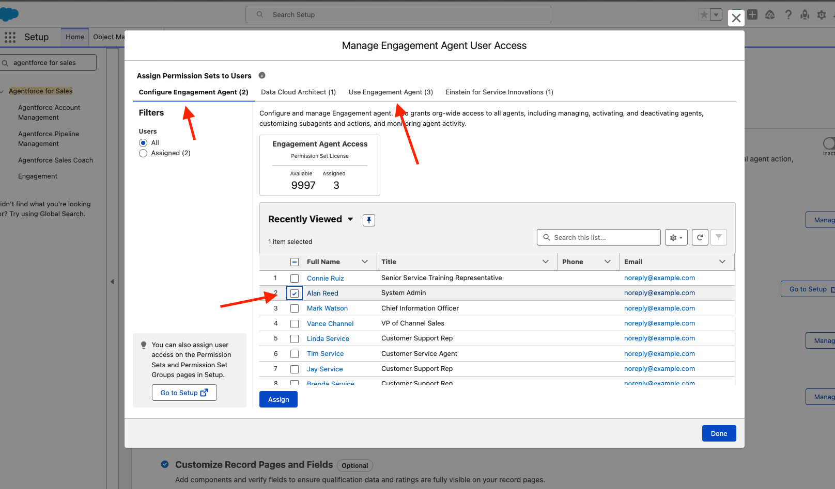
Task: Open the Phone column dropdown
Action: pyautogui.click(x=608, y=262)
